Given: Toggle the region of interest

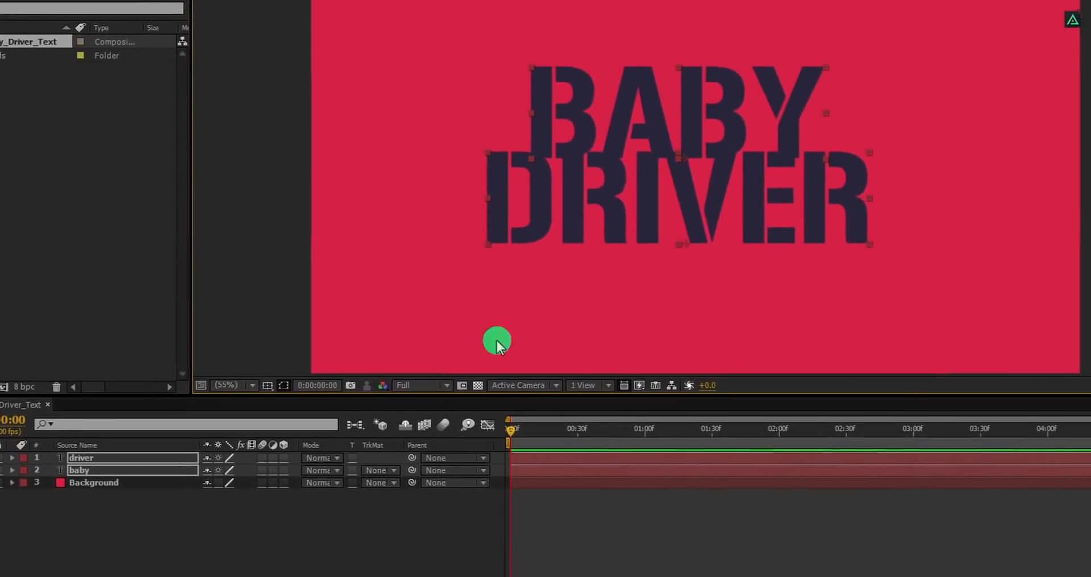Looking at the screenshot, I should [x=462, y=386].
